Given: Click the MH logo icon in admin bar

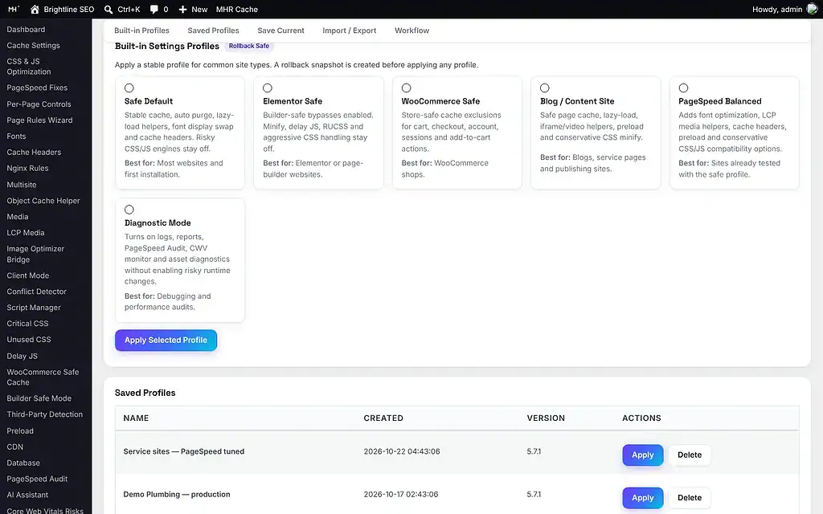Looking at the screenshot, I should (14, 9).
